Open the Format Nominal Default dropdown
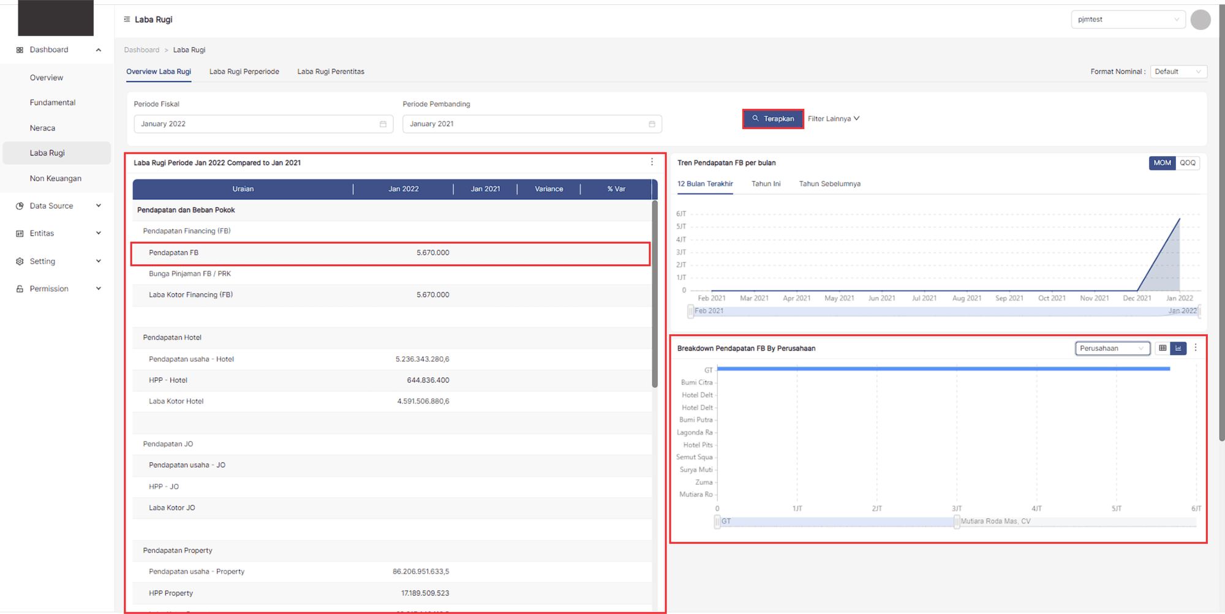1225x614 pixels. tap(1178, 72)
